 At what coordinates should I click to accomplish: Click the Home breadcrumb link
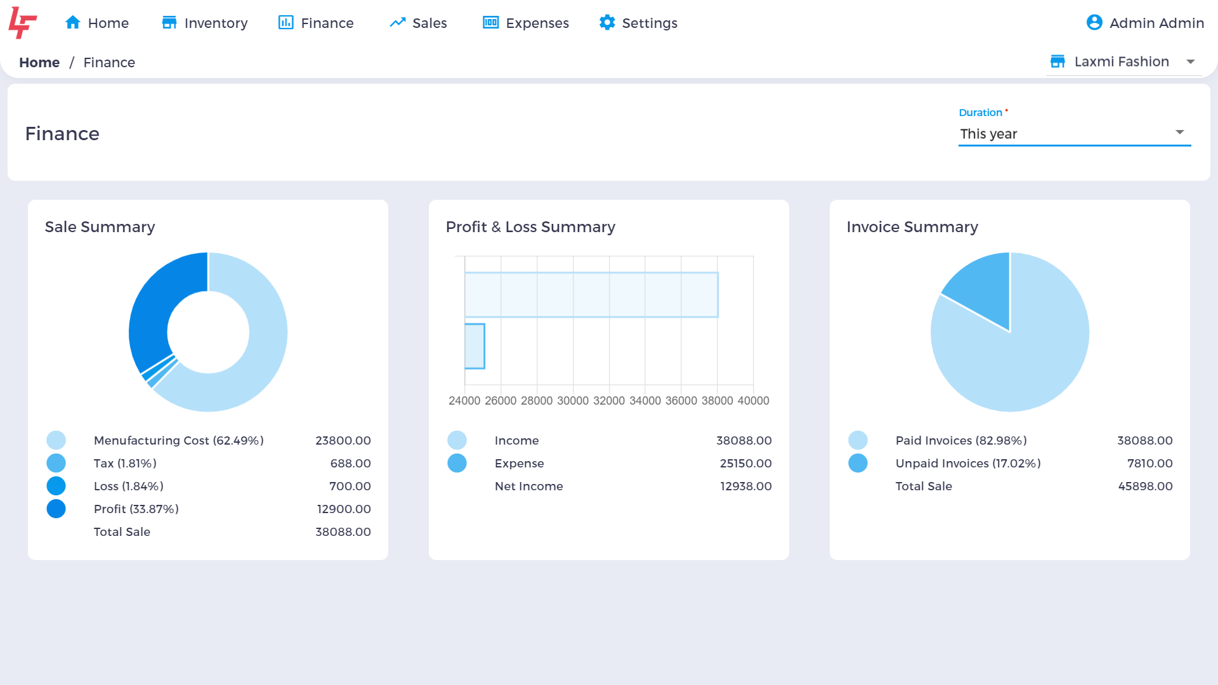39,62
